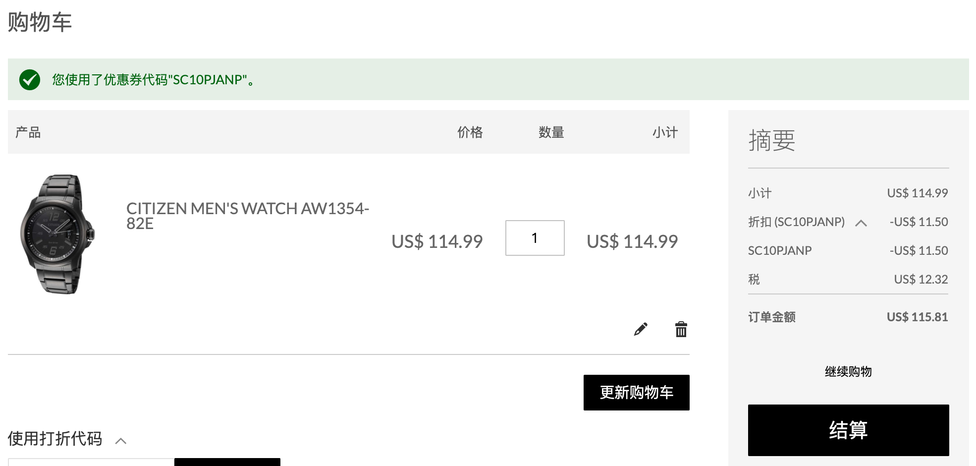Click the 使用打折代码 heading text
976x466 pixels.
click(x=55, y=439)
